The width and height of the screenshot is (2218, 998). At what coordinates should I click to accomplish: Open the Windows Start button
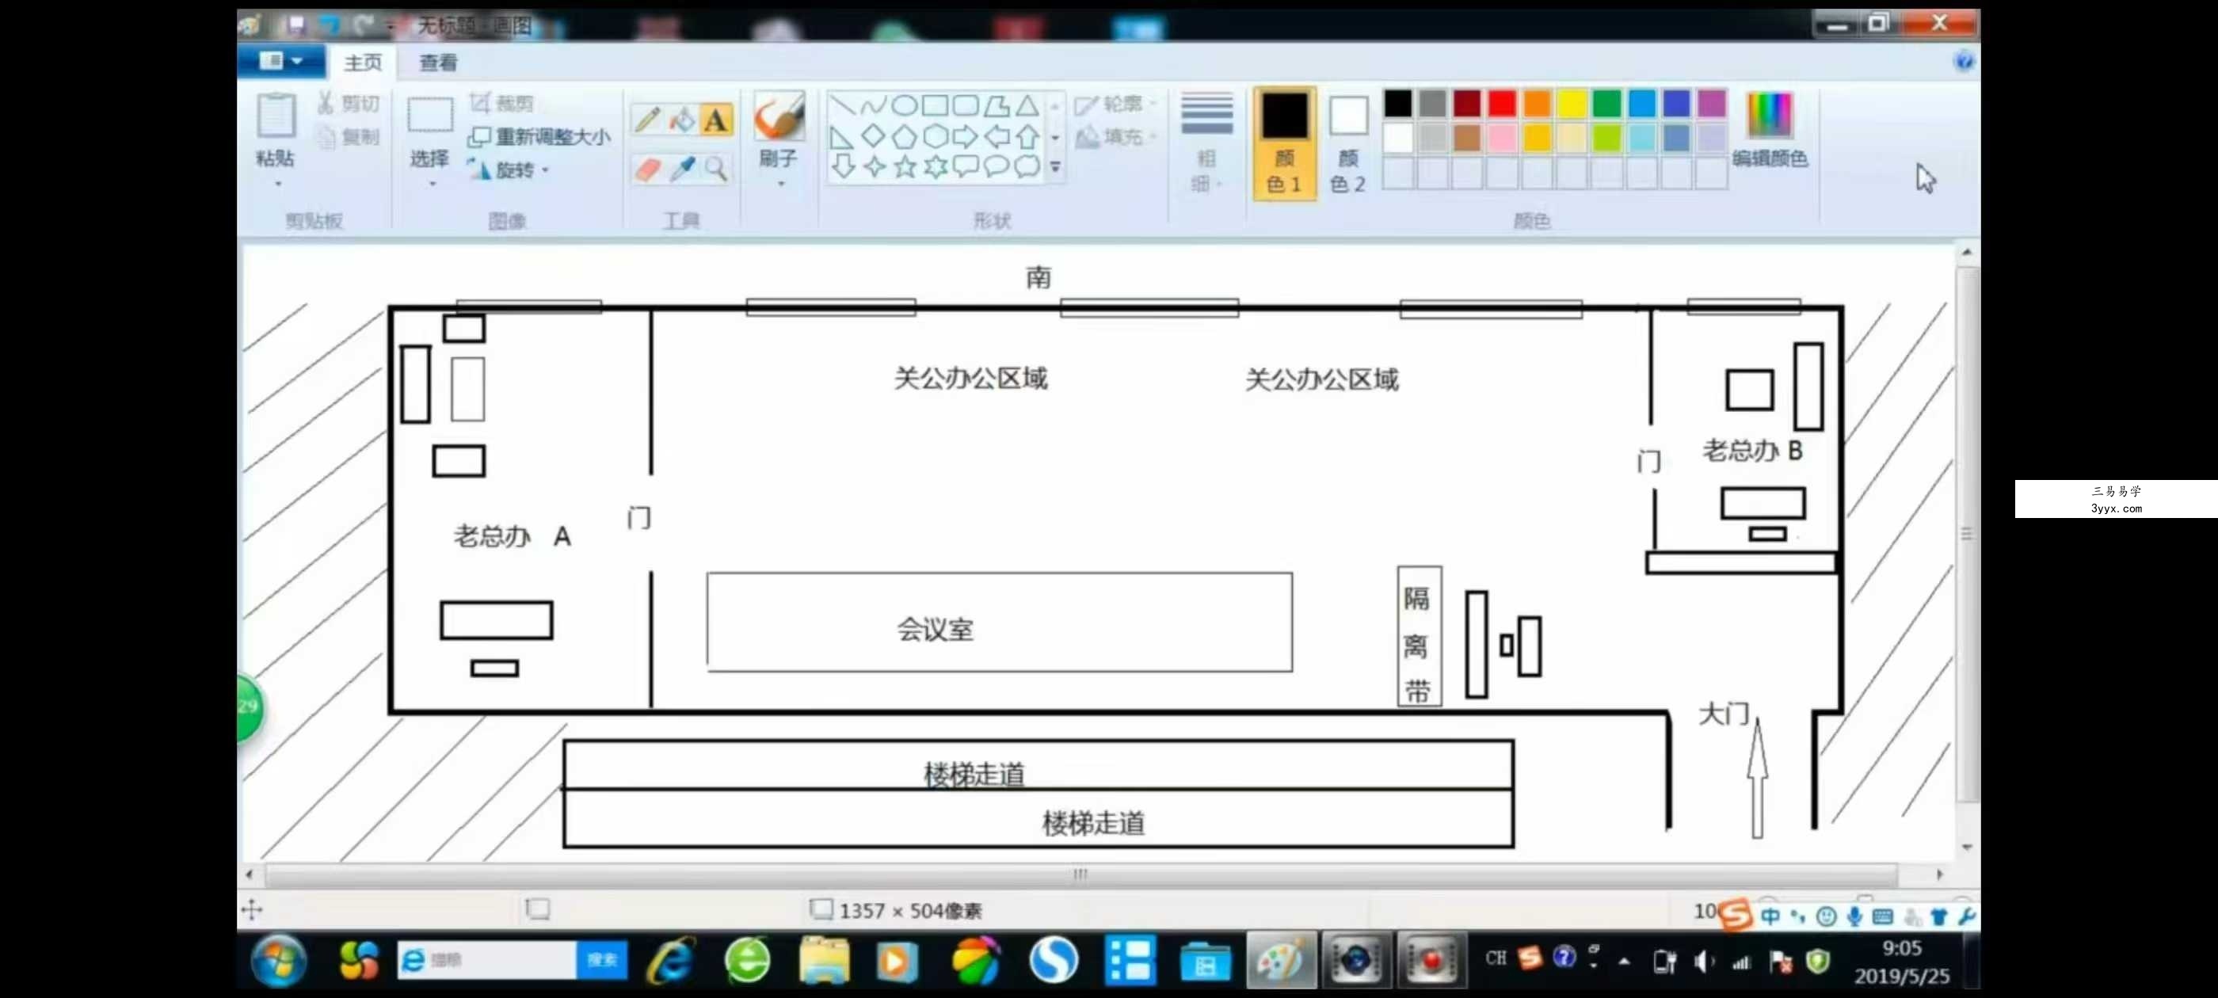(x=278, y=959)
